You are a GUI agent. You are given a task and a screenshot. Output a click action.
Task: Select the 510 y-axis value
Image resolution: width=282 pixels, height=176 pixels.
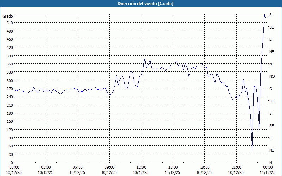pyautogui.click(x=10, y=23)
